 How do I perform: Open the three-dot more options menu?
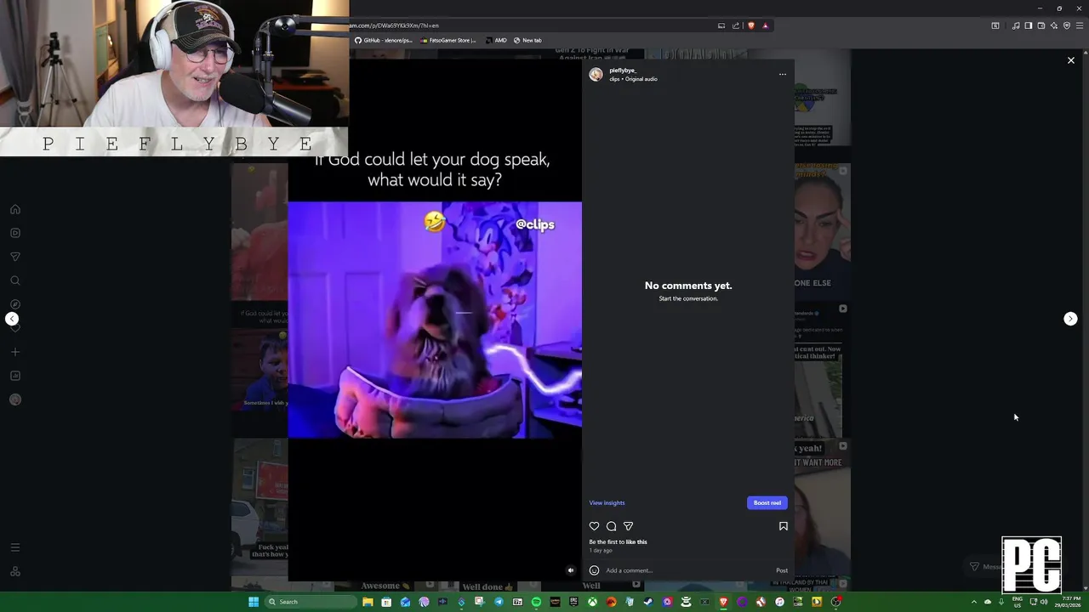783,74
